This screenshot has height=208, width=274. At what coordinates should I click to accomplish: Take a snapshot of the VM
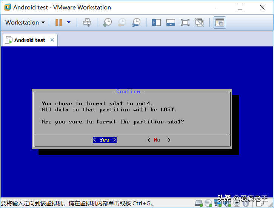click(x=108, y=22)
